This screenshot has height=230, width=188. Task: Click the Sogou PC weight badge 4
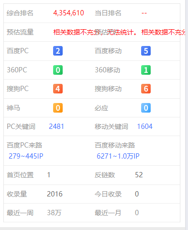(58, 89)
